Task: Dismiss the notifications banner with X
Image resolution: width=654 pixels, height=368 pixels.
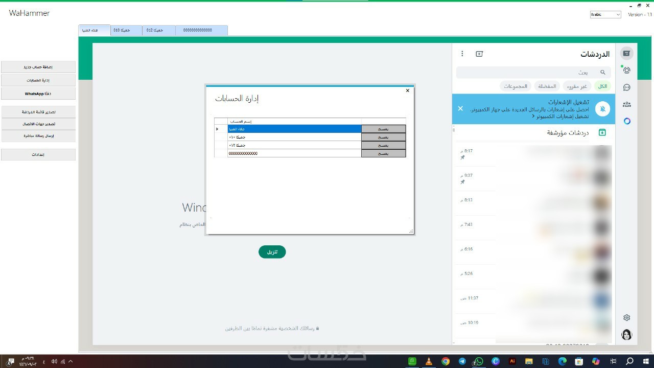Action: 460,108
